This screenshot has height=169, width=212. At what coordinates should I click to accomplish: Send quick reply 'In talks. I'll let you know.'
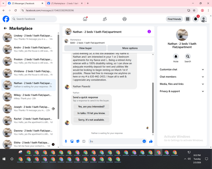tap(91, 113)
